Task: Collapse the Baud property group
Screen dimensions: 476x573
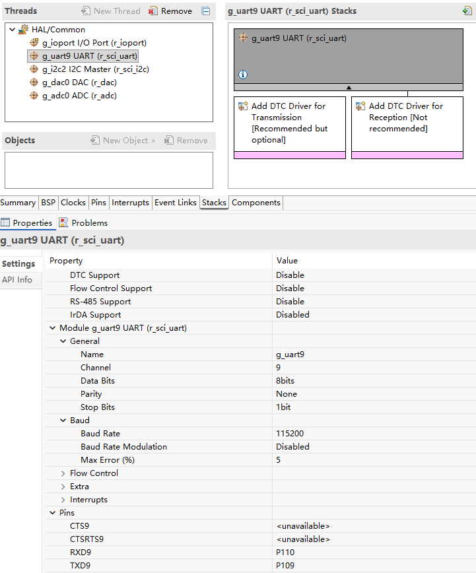Action: [63, 421]
